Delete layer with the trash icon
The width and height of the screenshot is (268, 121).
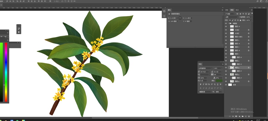[x=249, y=117]
